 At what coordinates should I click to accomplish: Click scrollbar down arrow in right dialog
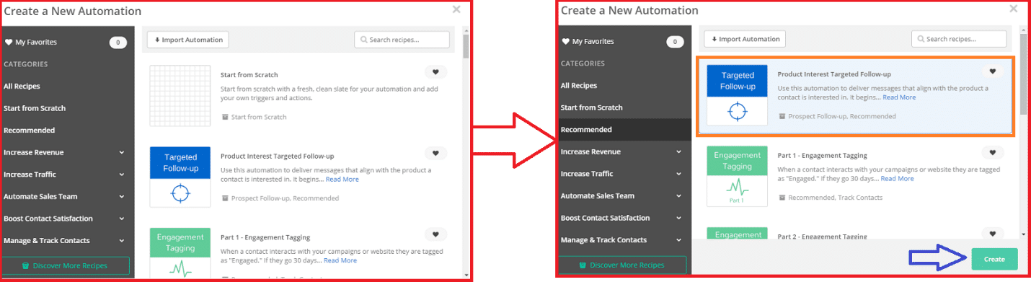(1023, 234)
